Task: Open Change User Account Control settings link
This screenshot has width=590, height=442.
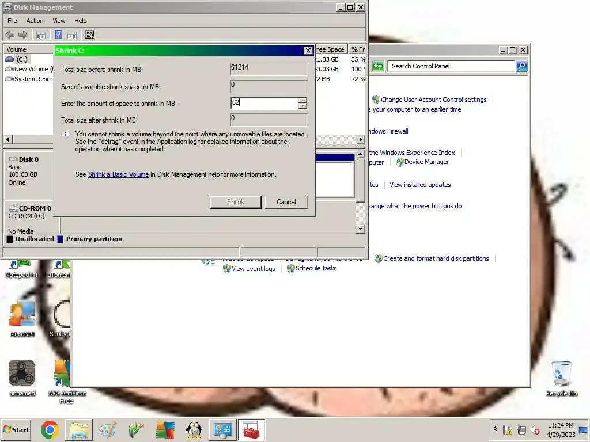Action: click(433, 100)
